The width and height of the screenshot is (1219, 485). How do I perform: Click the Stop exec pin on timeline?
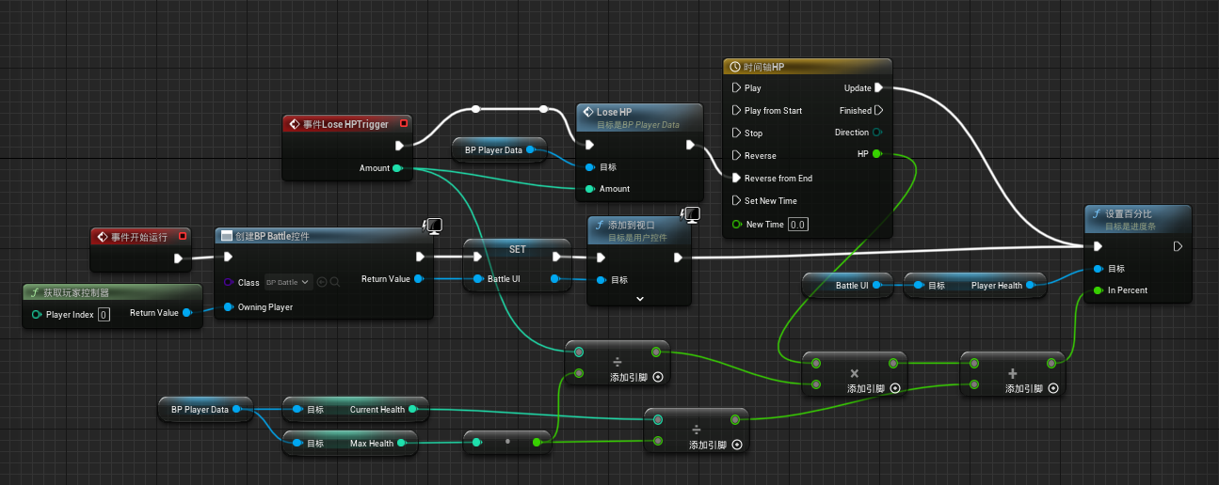[737, 133]
